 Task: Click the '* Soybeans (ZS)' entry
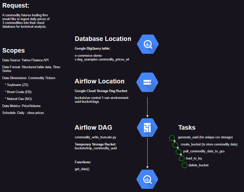[x=17, y=85]
